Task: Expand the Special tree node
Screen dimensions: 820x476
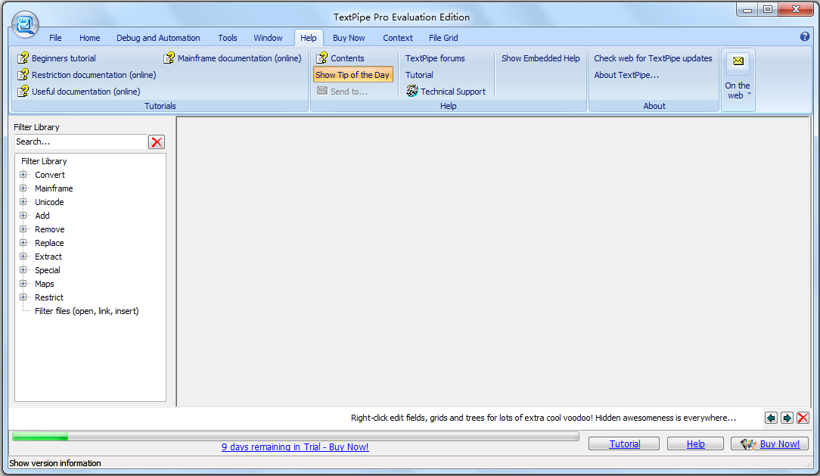Action: point(23,270)
